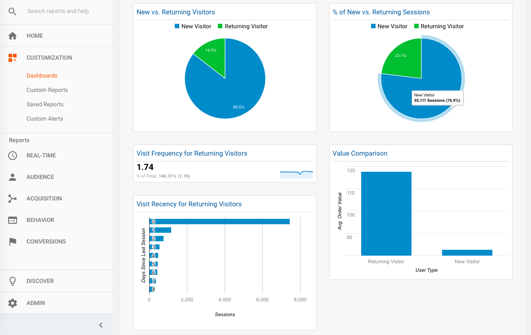This screenshot has width=531, height=335.
Task: Click the Acquisition branching arrows icon
Action: (13, 198)
